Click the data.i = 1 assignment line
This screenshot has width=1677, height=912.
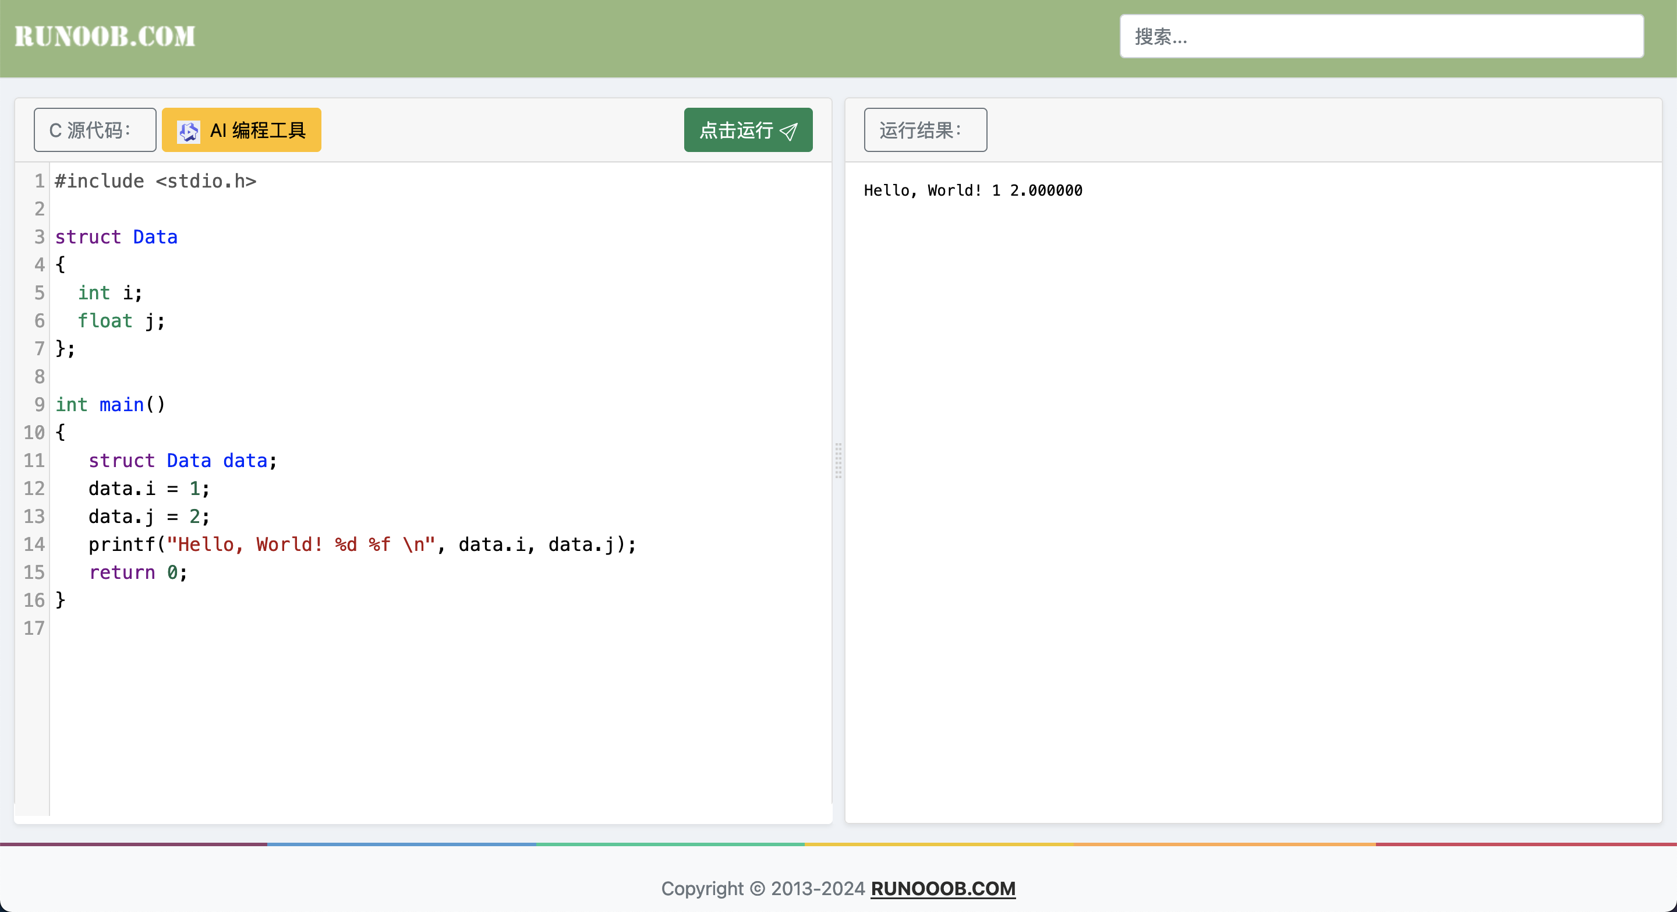click(x=149, y=488)
